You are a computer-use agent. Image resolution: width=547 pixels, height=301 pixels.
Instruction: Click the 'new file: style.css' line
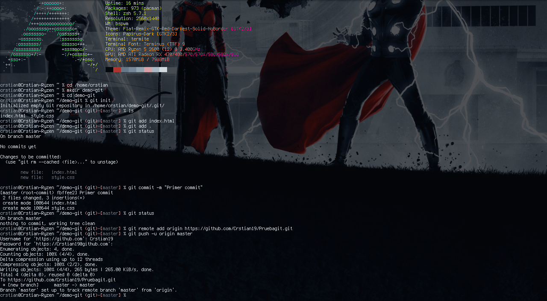[47, 178]
